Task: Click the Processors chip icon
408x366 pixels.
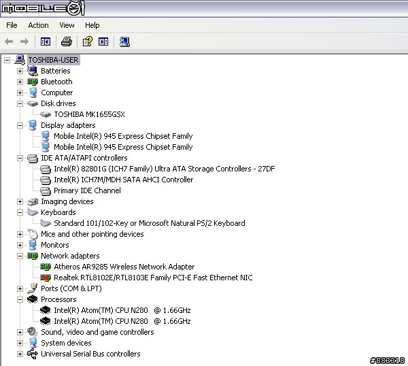Action: (33, 299)
